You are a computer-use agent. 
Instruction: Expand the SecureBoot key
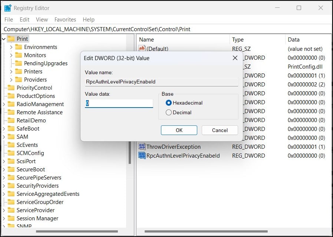(4, 169)
